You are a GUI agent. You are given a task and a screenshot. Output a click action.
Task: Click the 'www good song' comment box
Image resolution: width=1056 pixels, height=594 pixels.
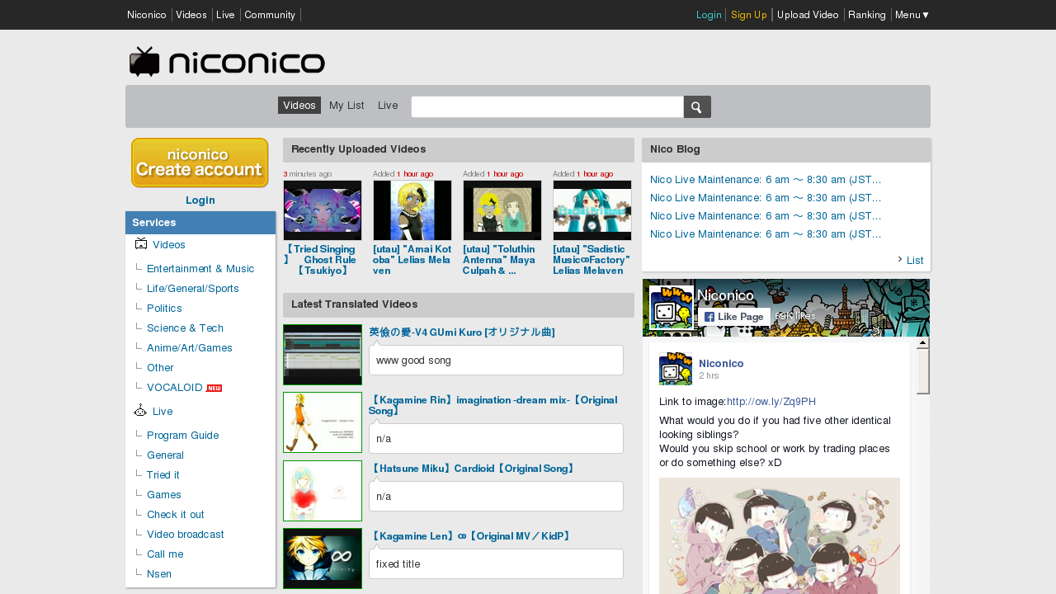pyautogui.click(x=496, y=361)
